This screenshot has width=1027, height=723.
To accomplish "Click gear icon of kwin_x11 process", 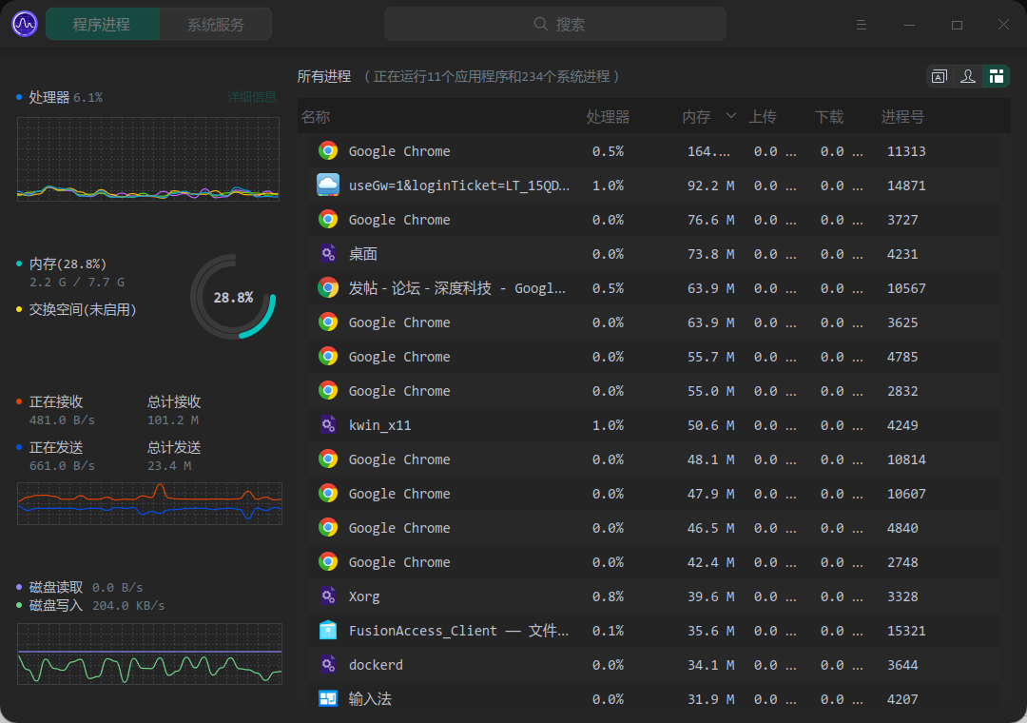I will click(328, 424).
